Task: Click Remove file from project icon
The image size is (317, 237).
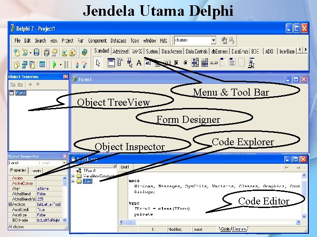Action: point(72,52)
